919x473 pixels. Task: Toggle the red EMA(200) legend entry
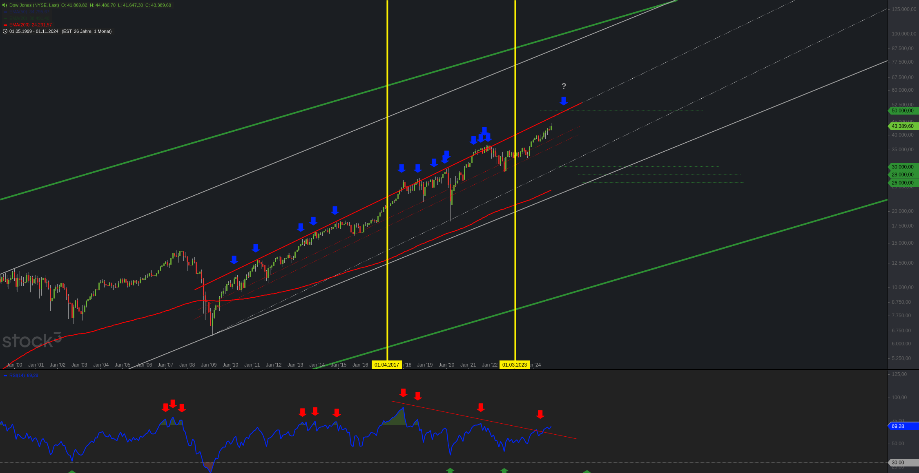click(30, 25)
